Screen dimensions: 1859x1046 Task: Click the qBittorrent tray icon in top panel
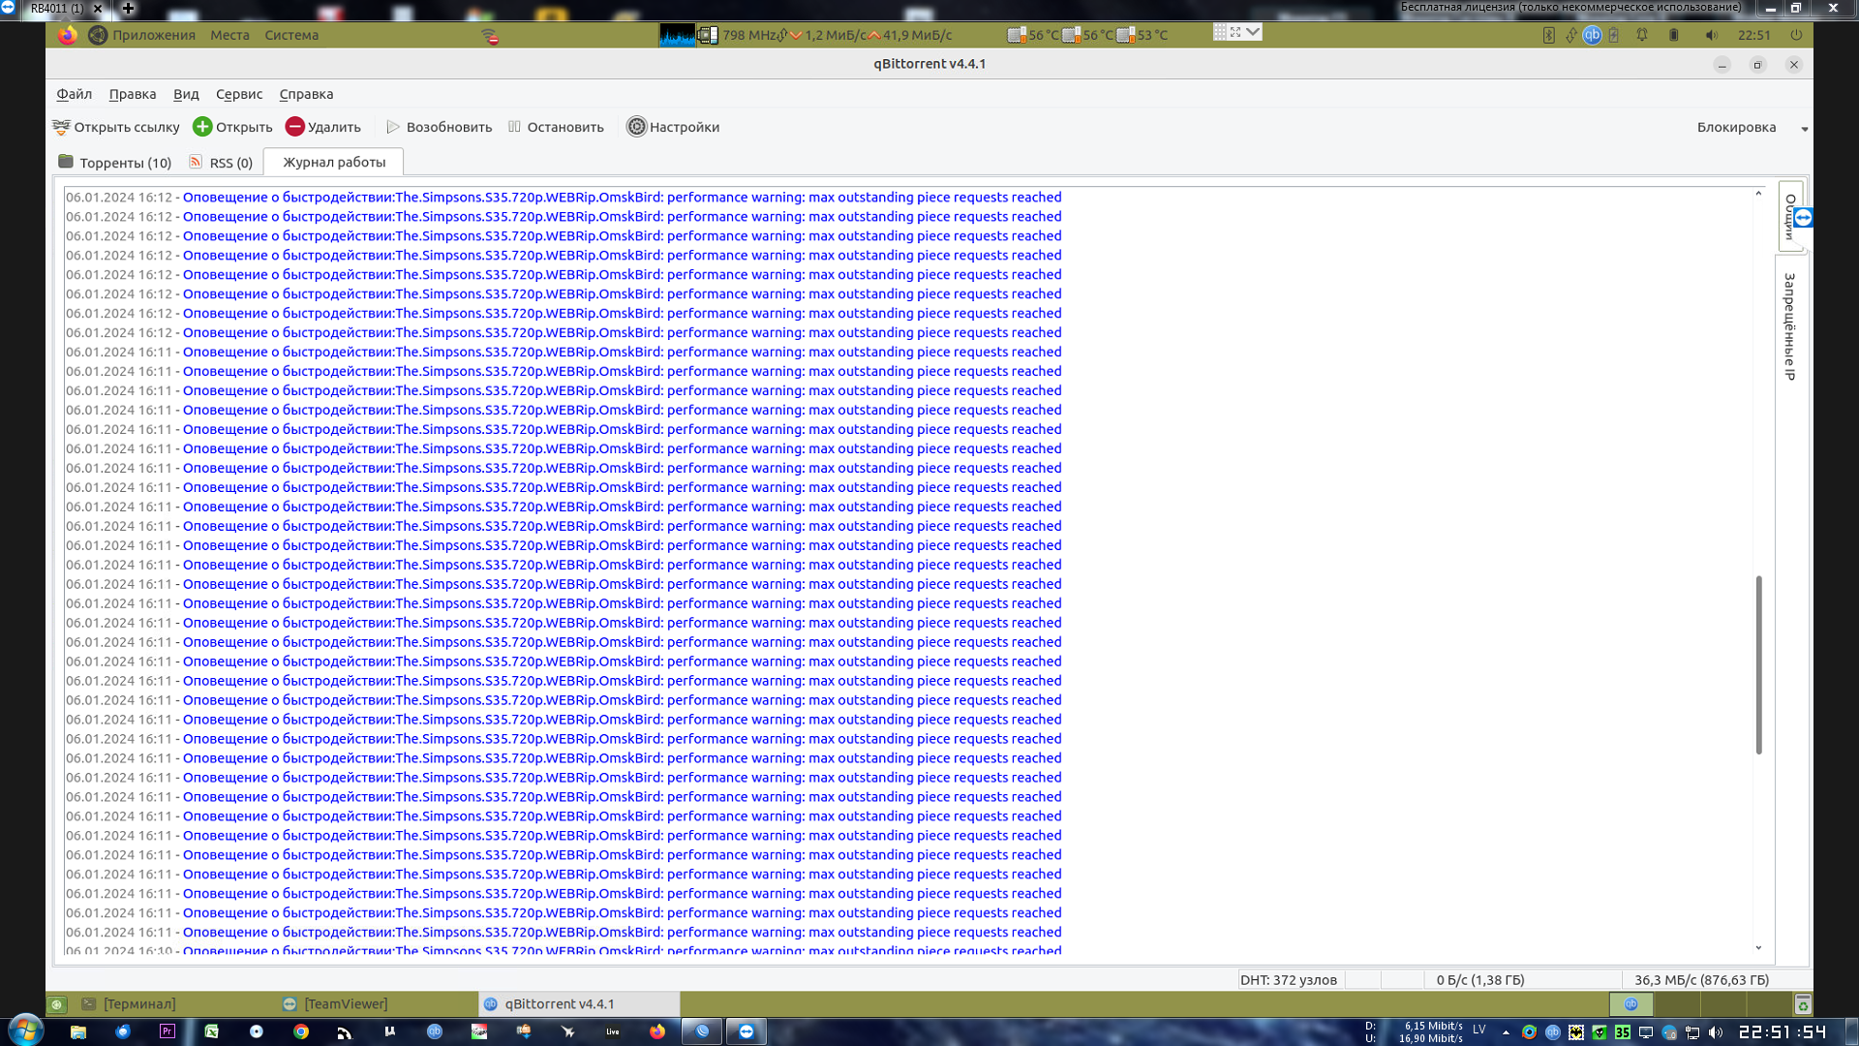[x=1592, y=35]
